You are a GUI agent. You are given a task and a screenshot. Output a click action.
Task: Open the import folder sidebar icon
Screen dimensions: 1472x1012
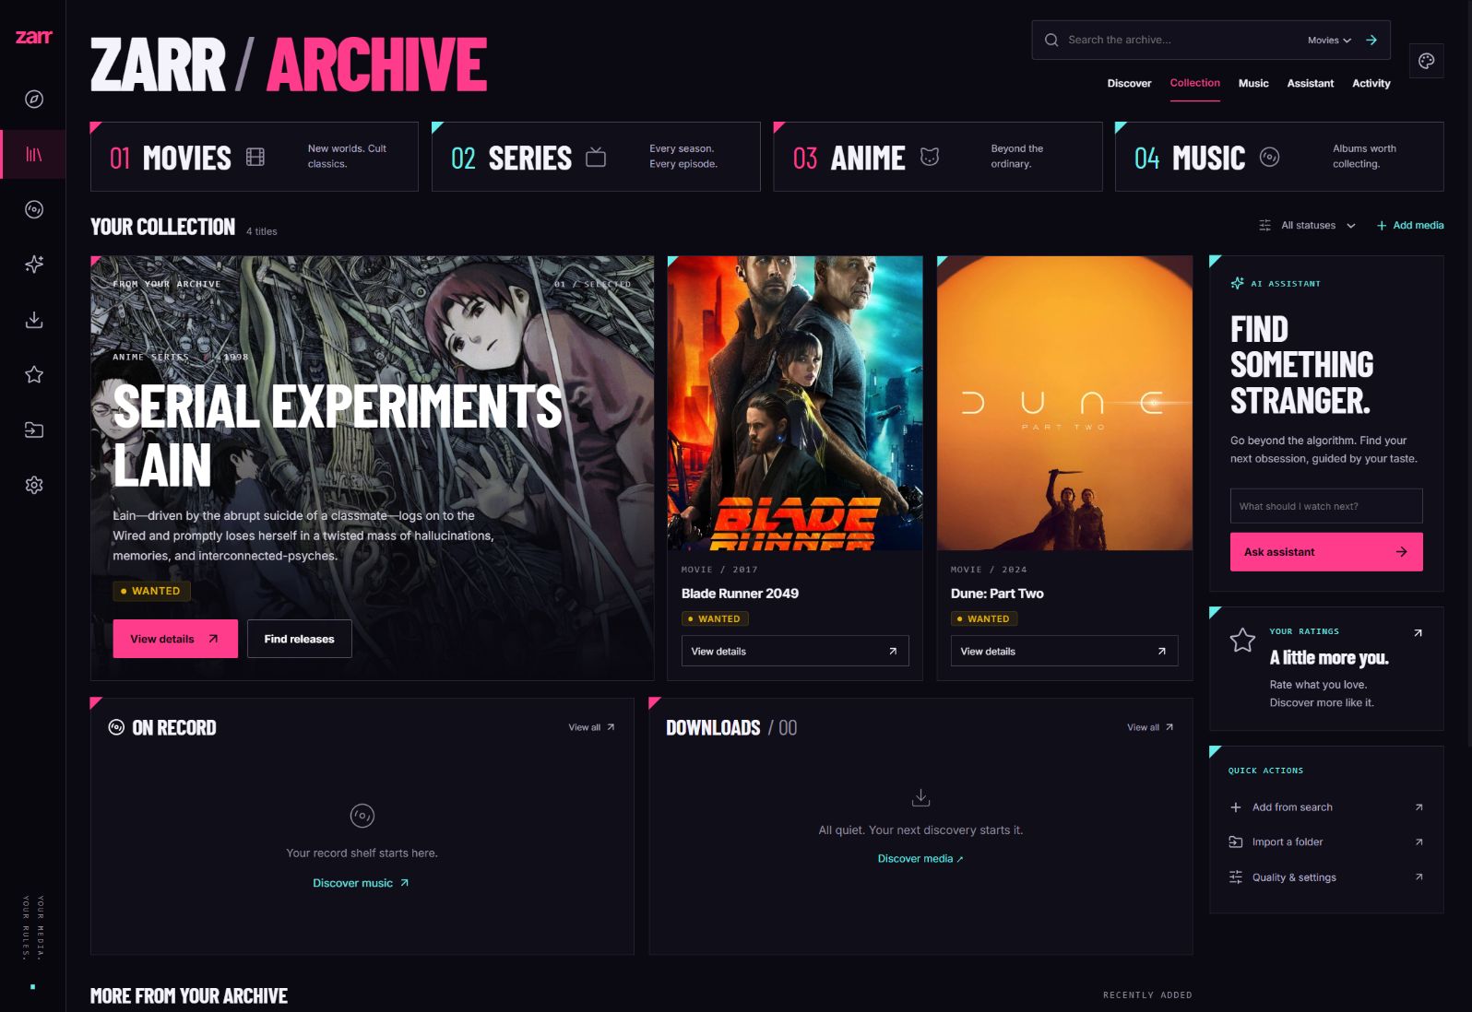click(34, 430)
